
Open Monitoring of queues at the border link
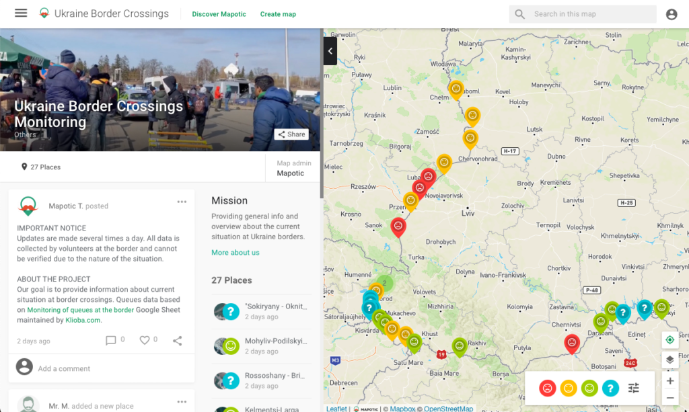tap(81, 310)
